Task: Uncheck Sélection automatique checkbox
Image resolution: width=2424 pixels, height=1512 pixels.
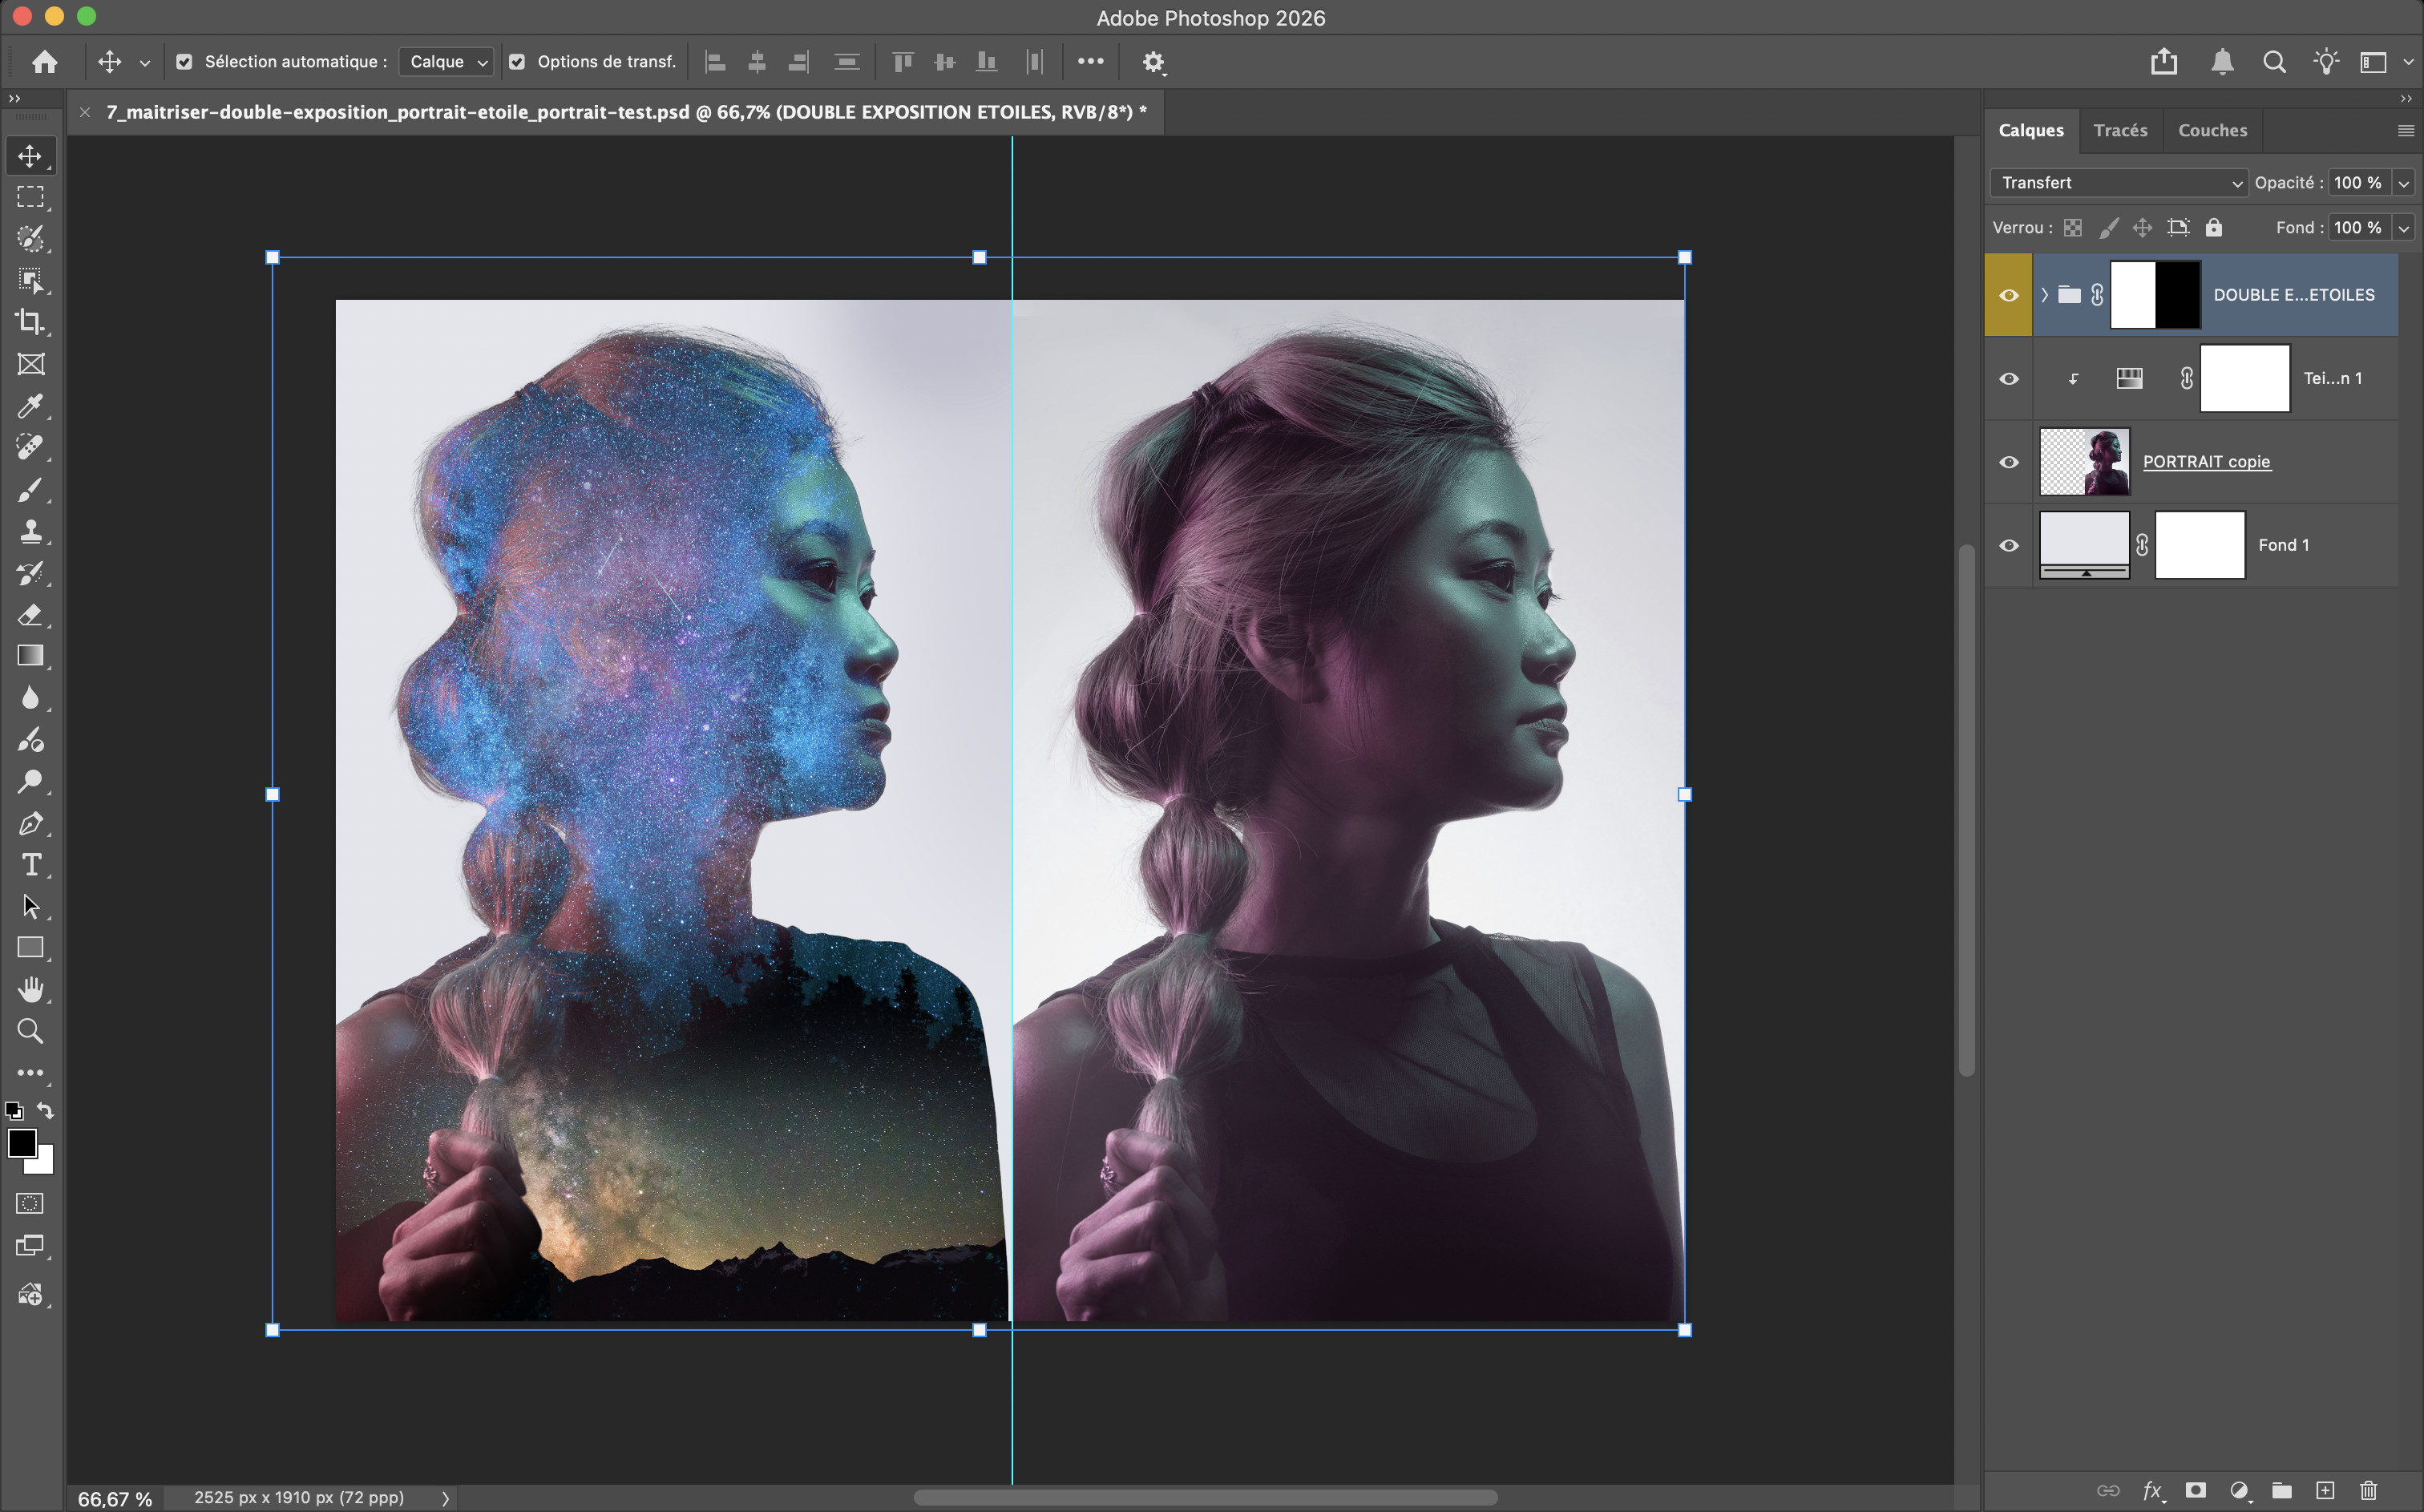Action: pyautogui.click(x=184, y=62)
